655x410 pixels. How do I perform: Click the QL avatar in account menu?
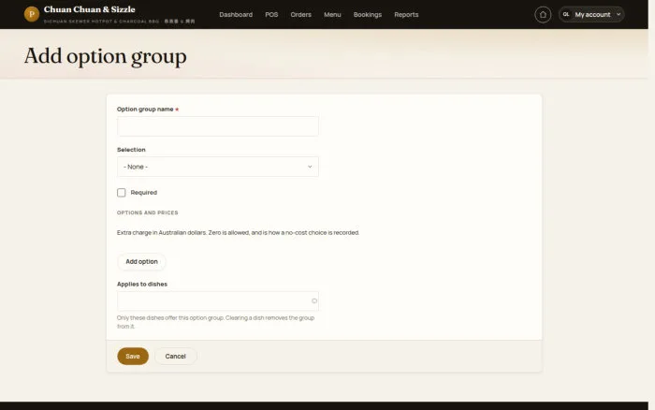pyautogui.click(x=566, y=14)
